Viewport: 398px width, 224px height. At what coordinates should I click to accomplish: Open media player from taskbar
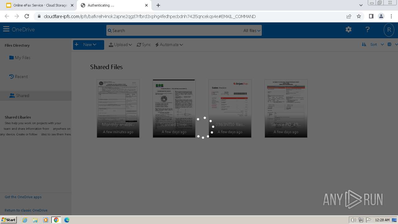click(x=46, y=220)
